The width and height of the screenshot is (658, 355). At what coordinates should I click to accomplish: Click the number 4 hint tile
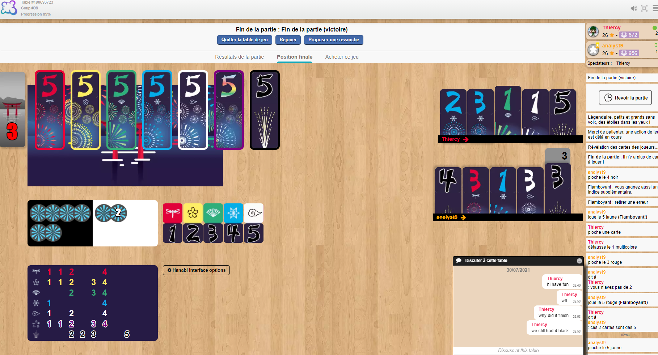[x=233, y=233]
